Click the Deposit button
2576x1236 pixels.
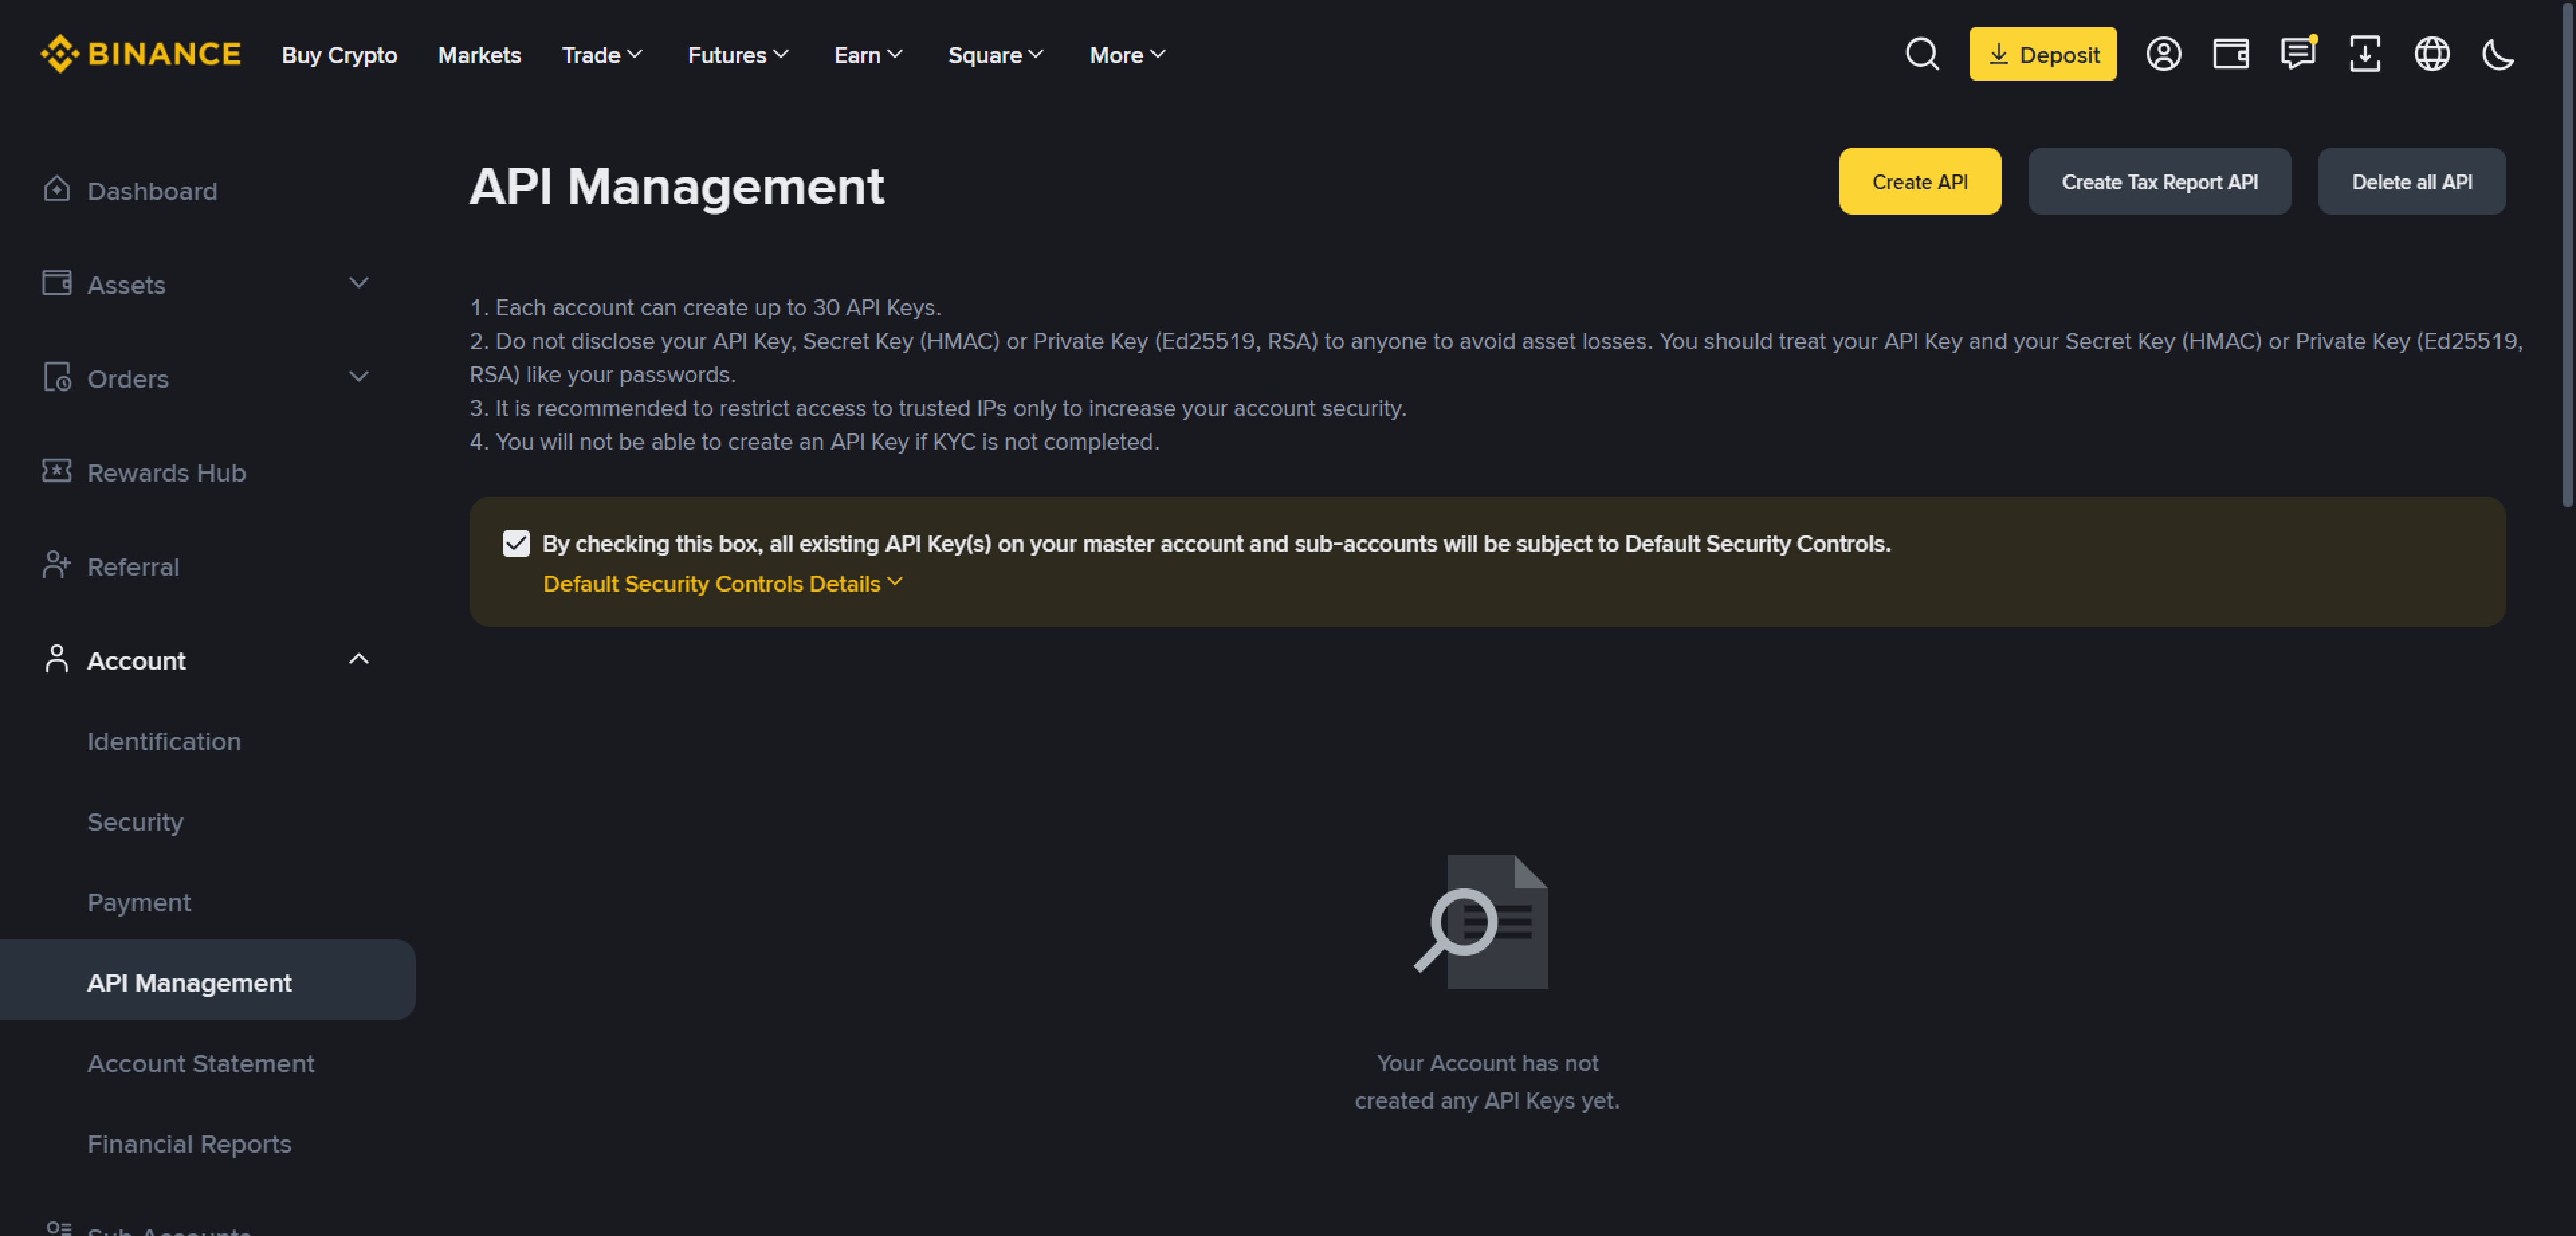pyautogui.click(x=2042, y=54)
